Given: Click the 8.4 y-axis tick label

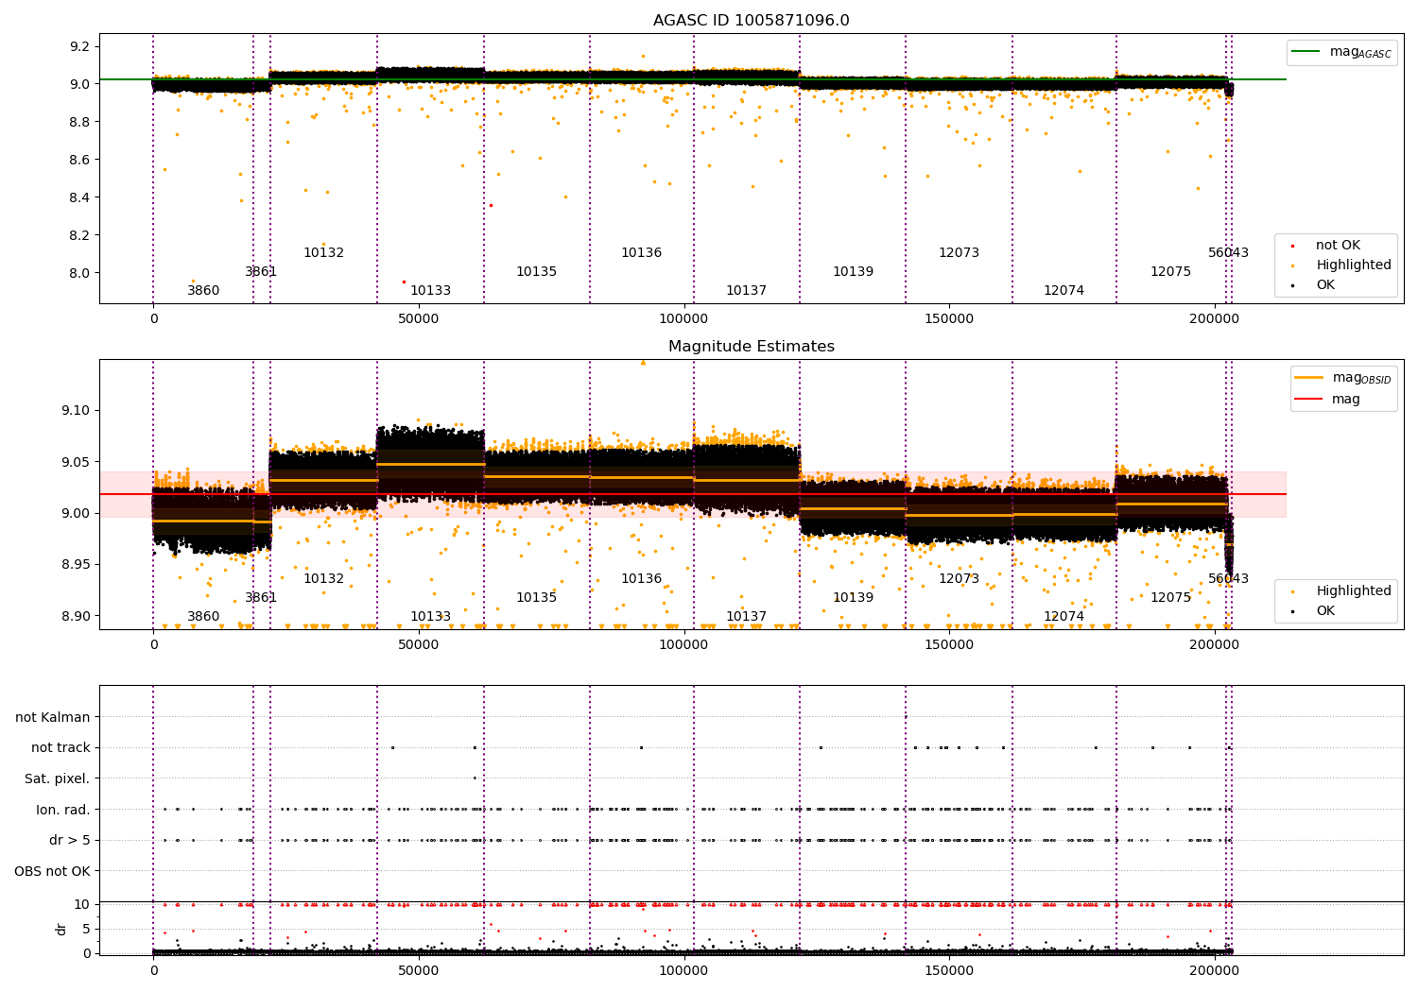Looking at the screenshot, I should (79, 197).
